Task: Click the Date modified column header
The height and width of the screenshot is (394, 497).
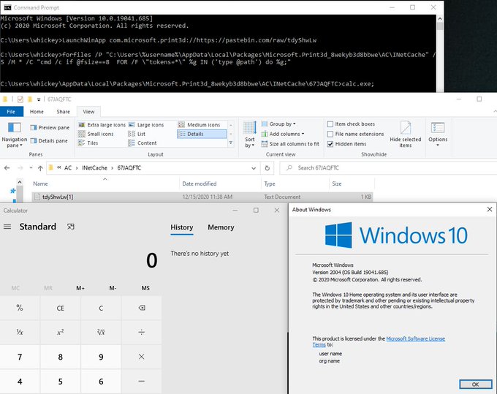Action: coord(220,184)
